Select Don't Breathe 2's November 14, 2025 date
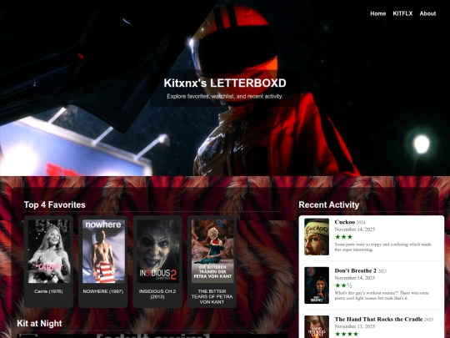Image resolution: width=450 pixels, height=338 pixels. click(355, 278)
